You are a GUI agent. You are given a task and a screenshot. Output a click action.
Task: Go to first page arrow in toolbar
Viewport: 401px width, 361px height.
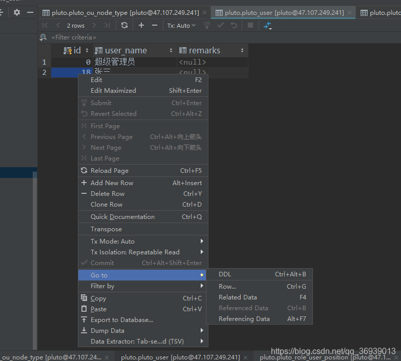45,25
